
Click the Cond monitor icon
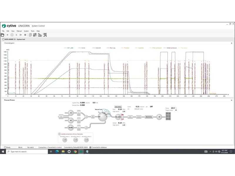click(x=139, y=117)
